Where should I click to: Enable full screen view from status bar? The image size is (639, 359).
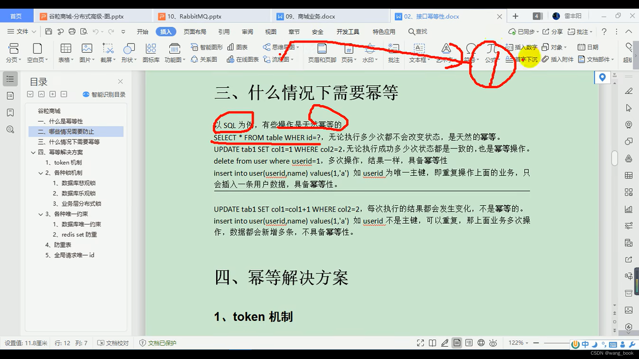point(420,343)
